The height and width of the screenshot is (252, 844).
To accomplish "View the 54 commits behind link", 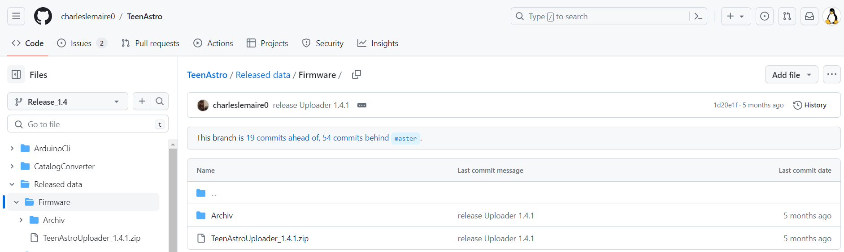I will click(356, 138).
